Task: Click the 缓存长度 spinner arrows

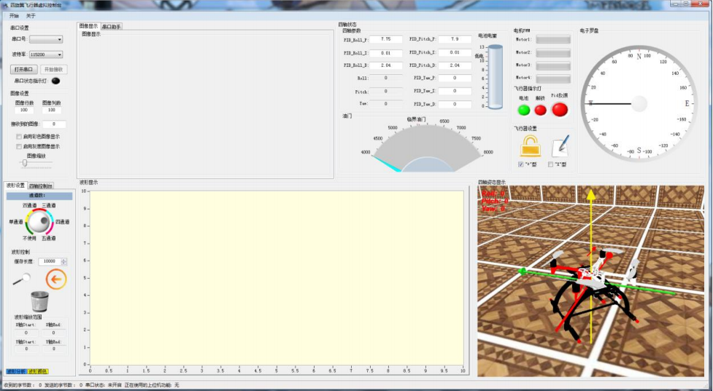Action: coord(64,261)
